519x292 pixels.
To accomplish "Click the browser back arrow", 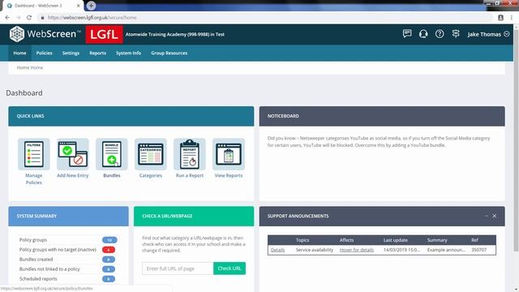I will (7, 18).
